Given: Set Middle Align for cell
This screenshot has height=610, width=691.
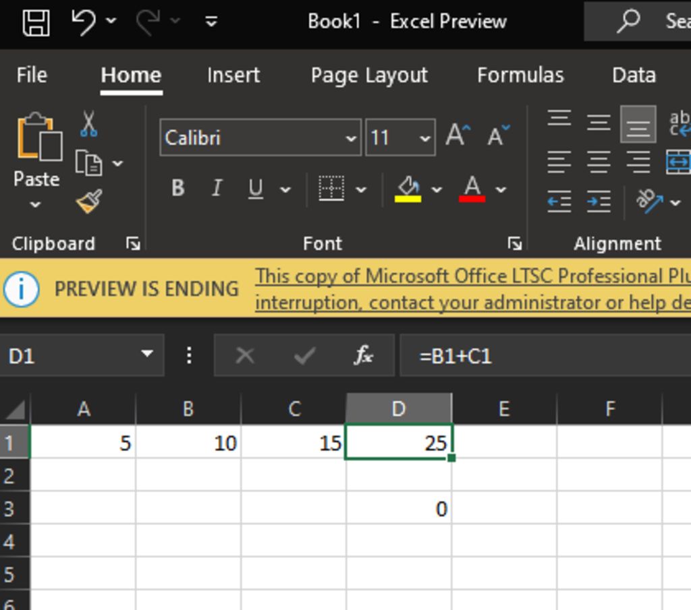Looking at the screenshot, I should (599, 123).
